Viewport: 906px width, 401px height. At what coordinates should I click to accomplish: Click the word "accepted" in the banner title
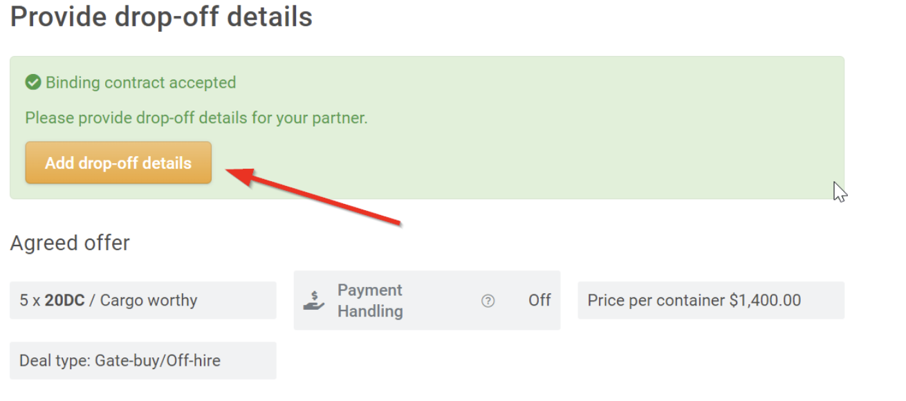click(x=205, y=83)
